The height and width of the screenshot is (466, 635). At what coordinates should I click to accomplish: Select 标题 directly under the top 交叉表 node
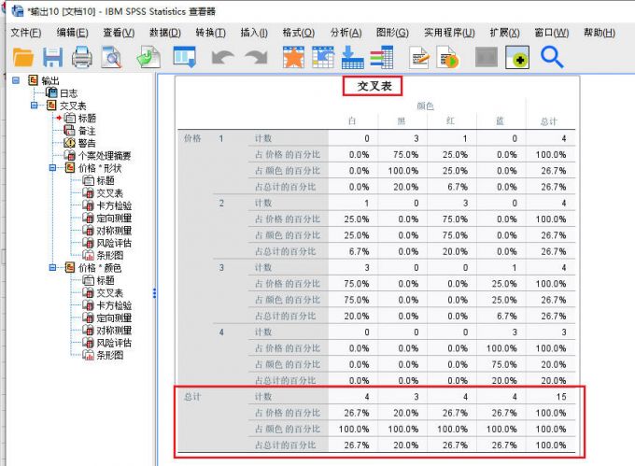point(87,118)
